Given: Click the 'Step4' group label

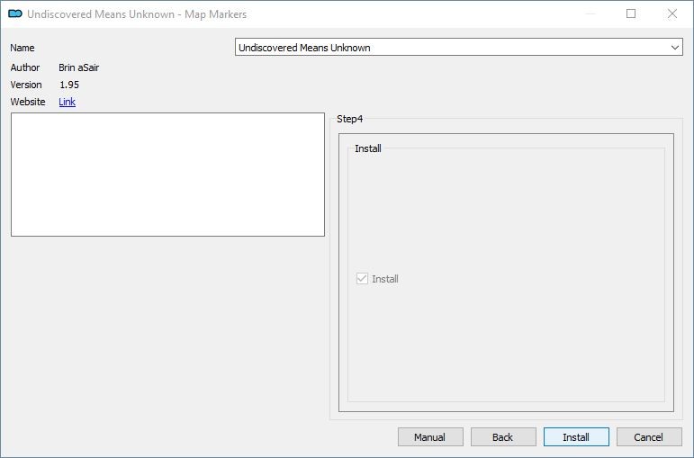Looking at the screenshot, I should coord(349,119).
